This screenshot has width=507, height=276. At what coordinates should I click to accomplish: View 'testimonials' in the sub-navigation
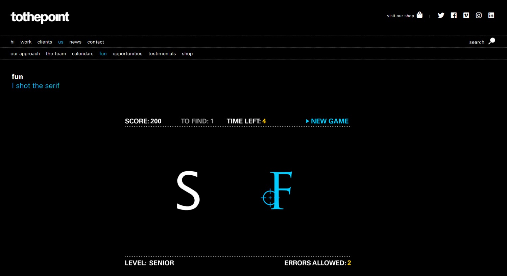click(162, 53)
